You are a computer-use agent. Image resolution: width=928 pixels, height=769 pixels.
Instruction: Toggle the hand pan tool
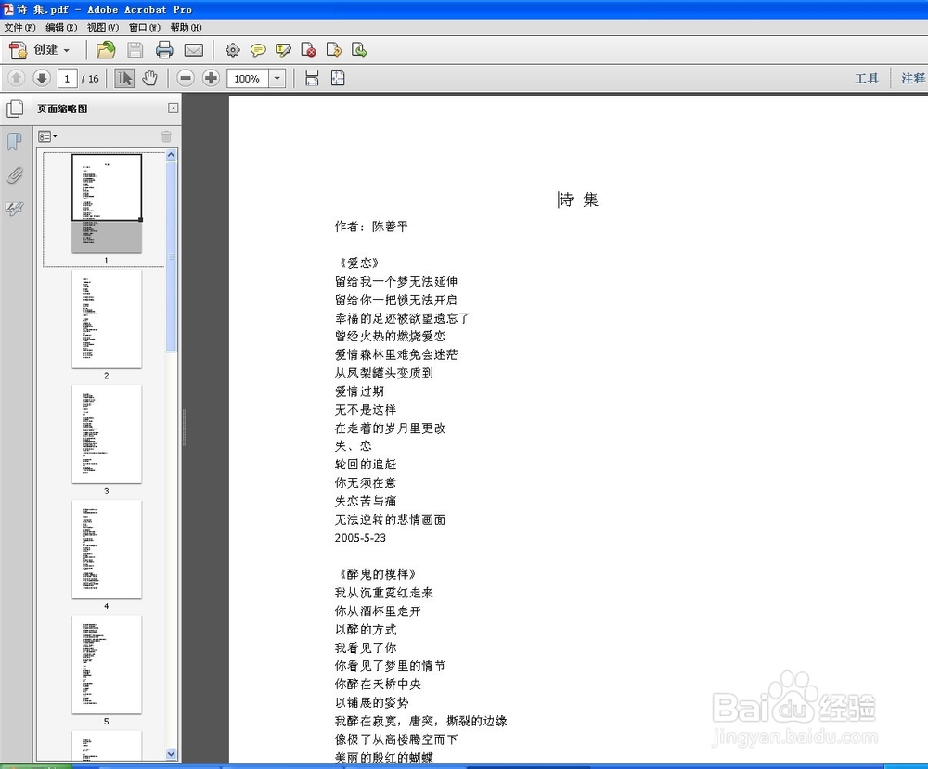click(149, 78)
